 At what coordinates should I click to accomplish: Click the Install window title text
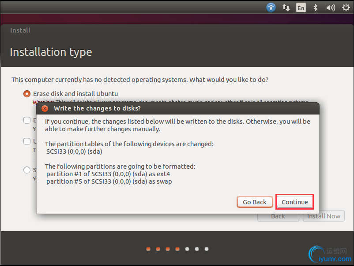[20, 30]
